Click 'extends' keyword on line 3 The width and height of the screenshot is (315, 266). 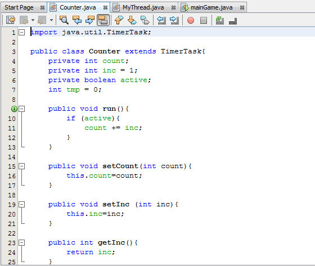(x=141, y=51)
